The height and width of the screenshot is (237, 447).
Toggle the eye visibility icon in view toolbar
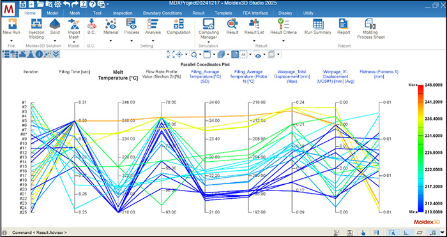tap(258, 54)
